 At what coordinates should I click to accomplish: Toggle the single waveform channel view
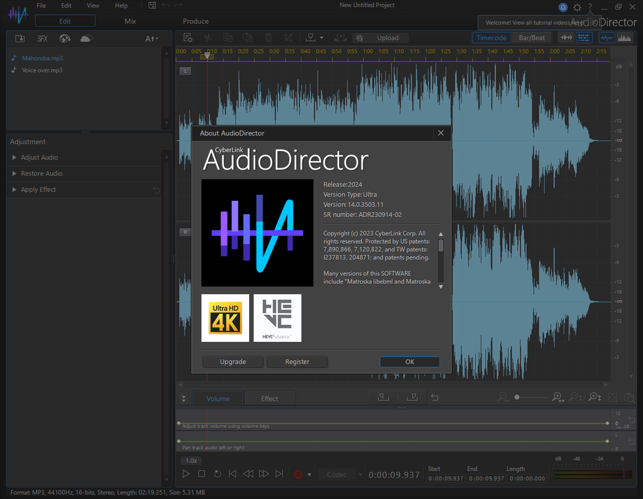[566, 37]
